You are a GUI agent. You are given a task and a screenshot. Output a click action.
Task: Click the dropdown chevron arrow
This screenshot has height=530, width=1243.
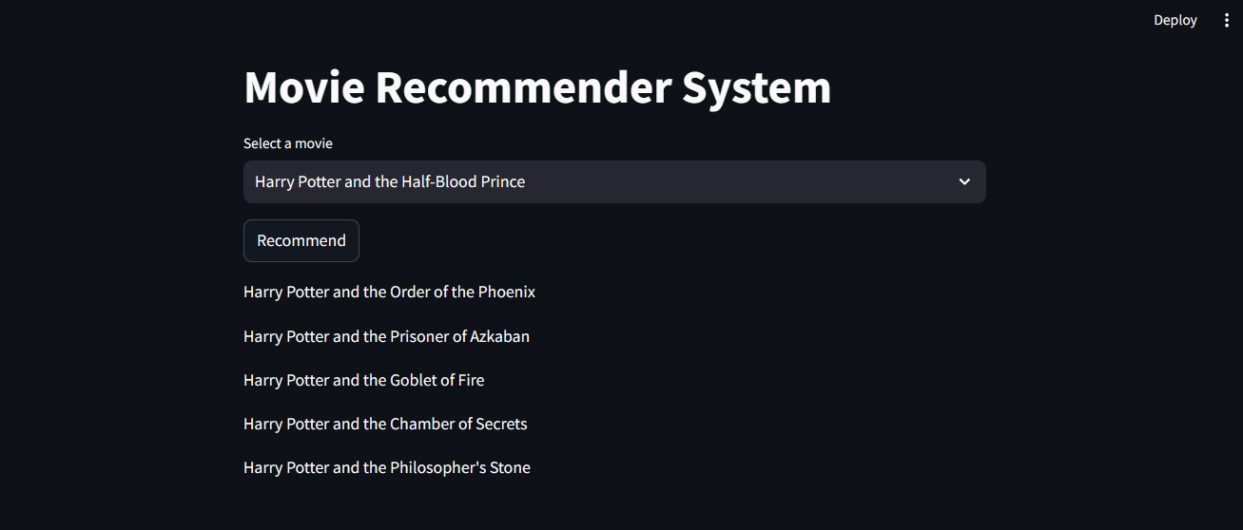point(964,181)
